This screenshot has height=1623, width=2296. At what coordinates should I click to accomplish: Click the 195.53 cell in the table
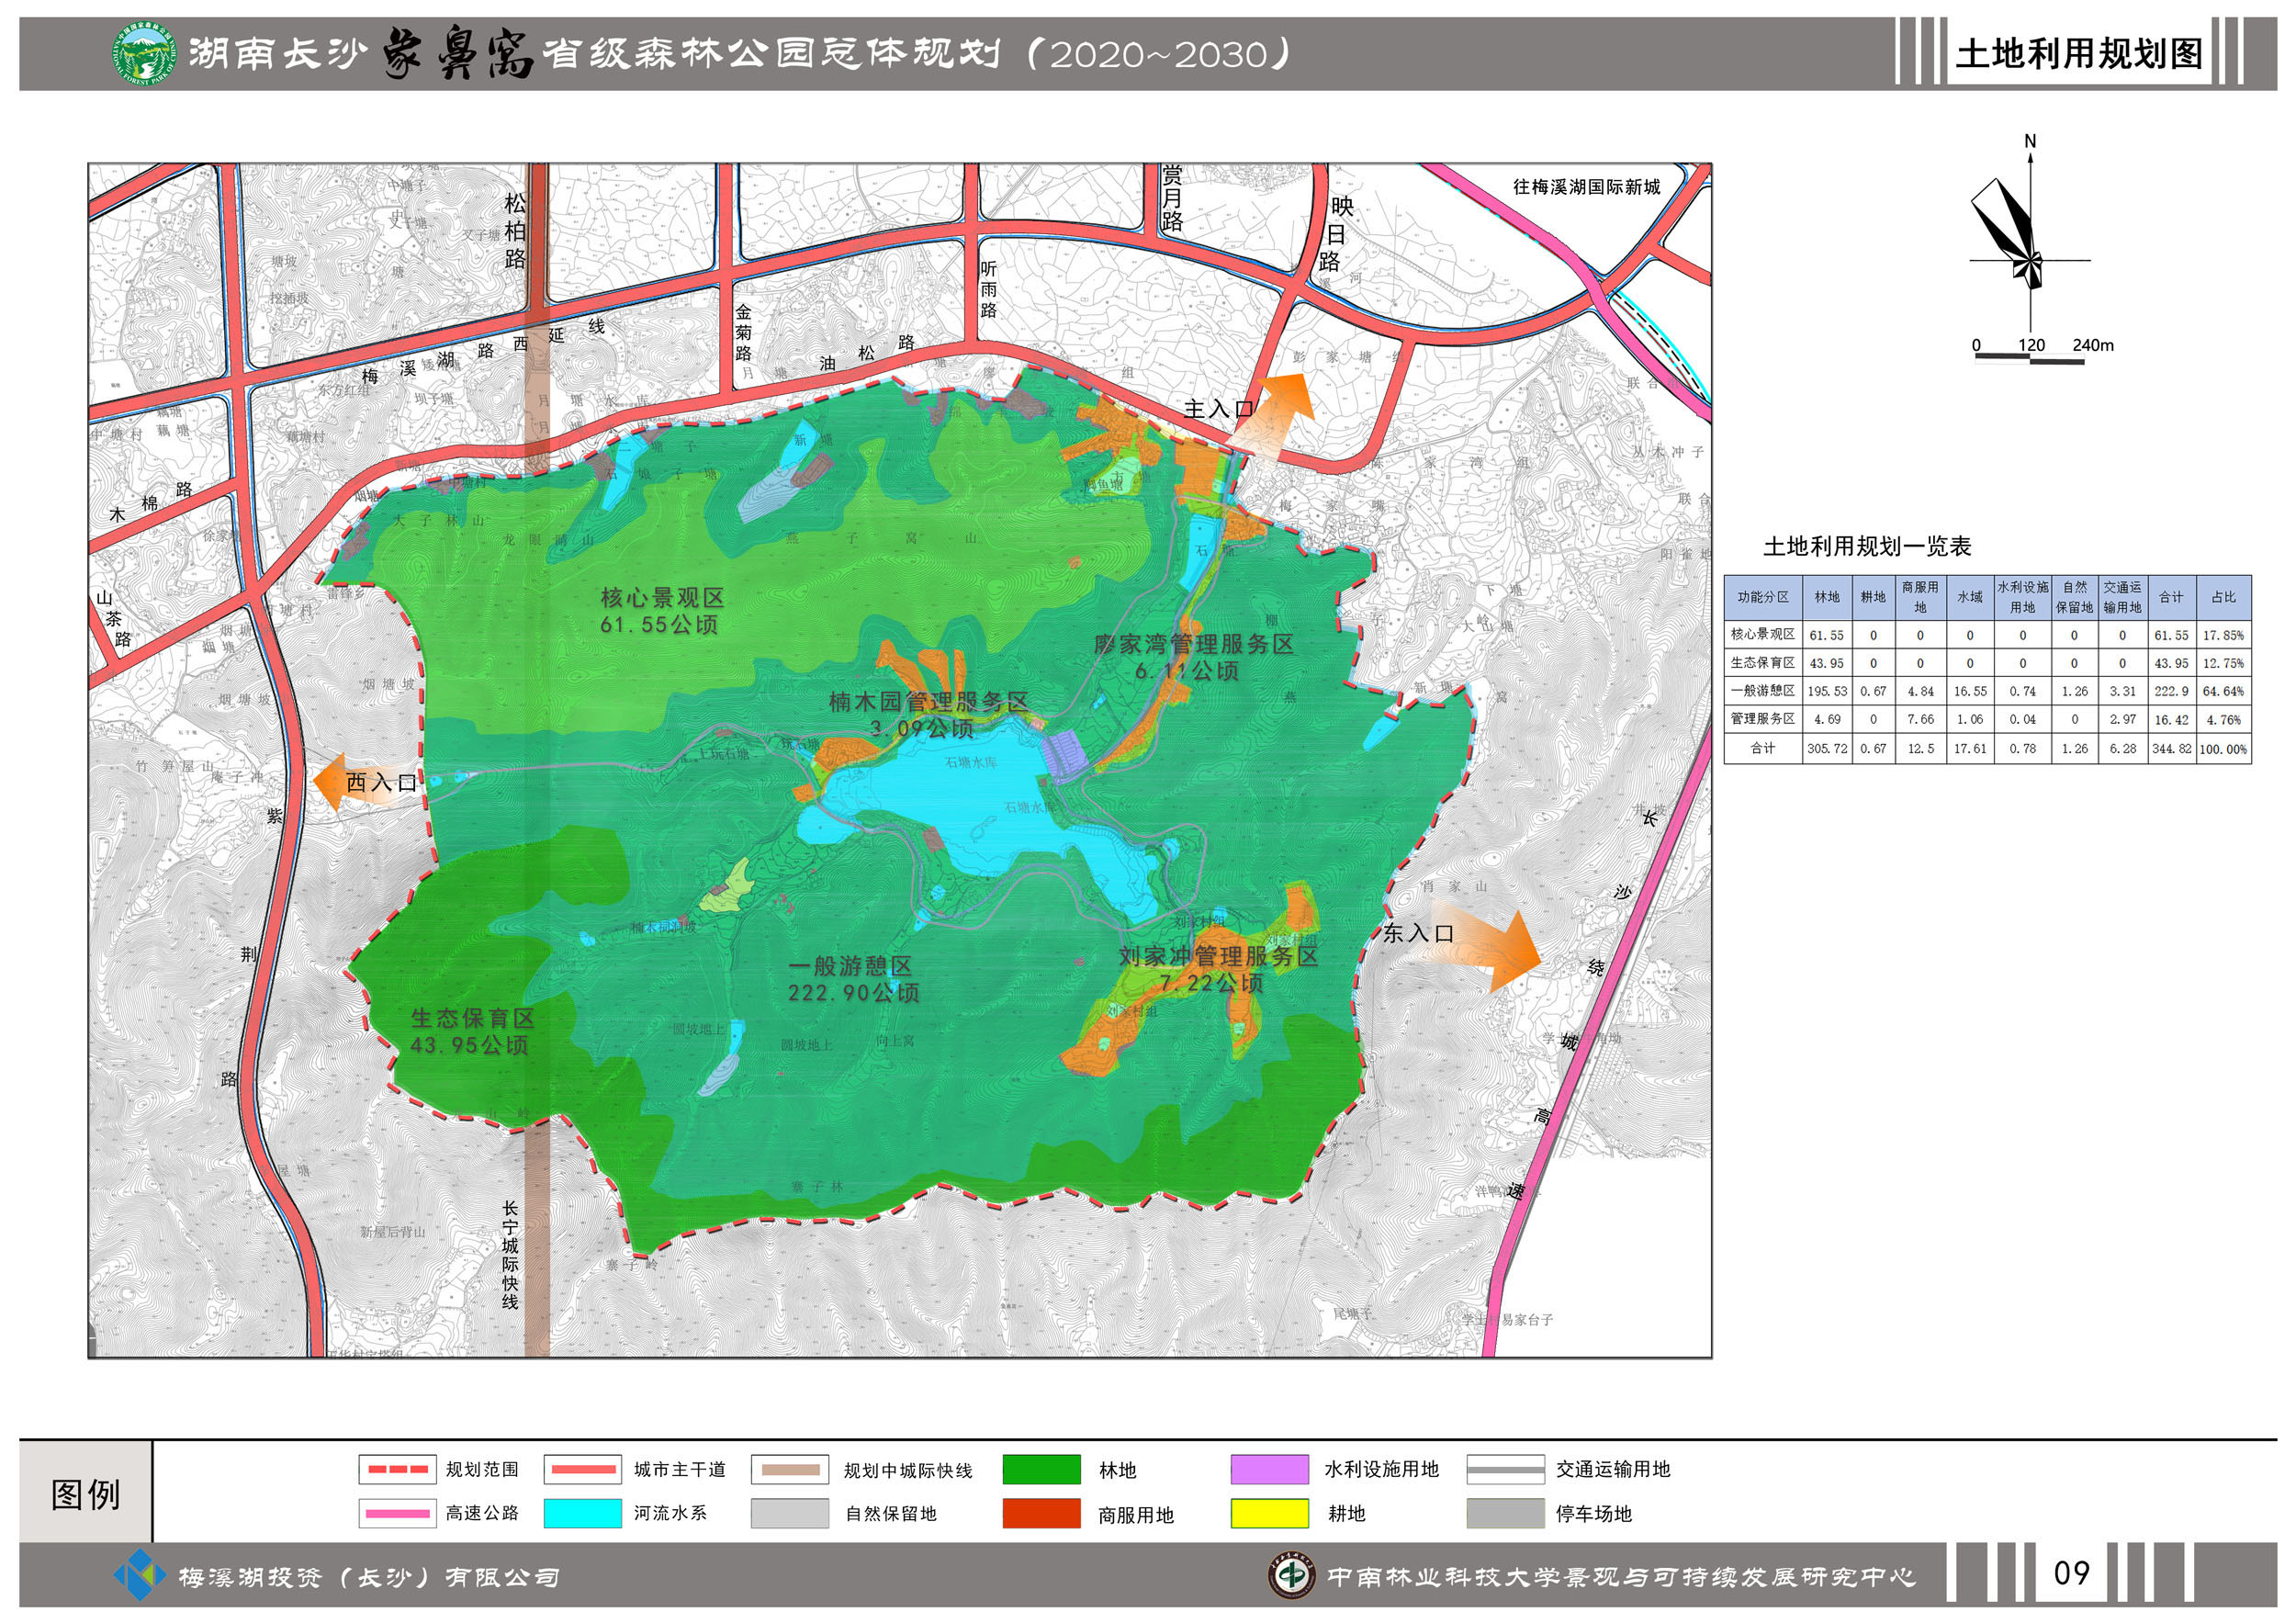click(x=1827, y=691)
